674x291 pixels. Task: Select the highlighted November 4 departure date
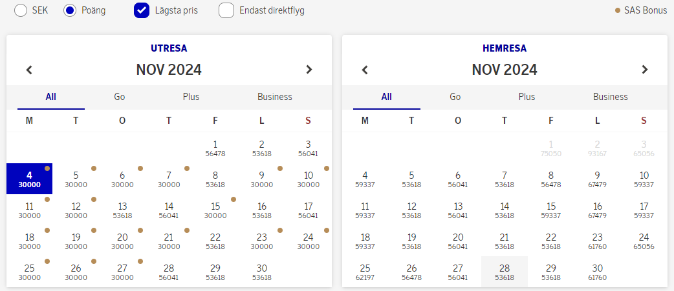(29, 179)
